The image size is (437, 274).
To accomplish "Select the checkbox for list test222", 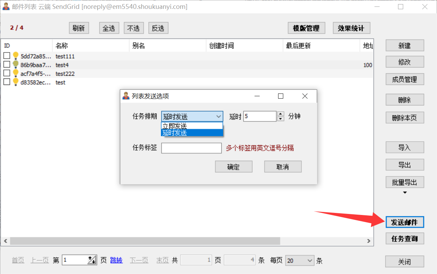I will tap(7, 73).
